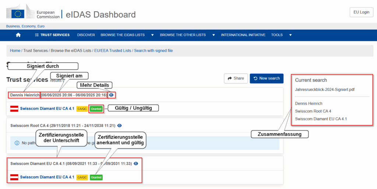Click Granted badge in bottom card

96,177
